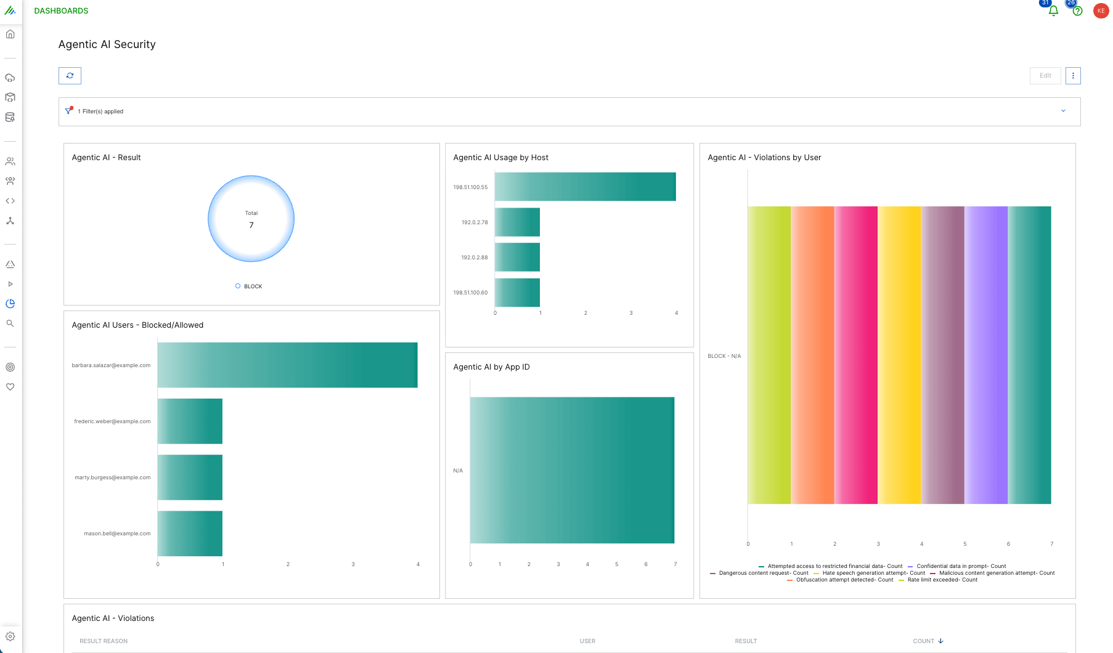Open the alerts triangle icon in the sidebar

pyautogui.click(x=10, y=264)
